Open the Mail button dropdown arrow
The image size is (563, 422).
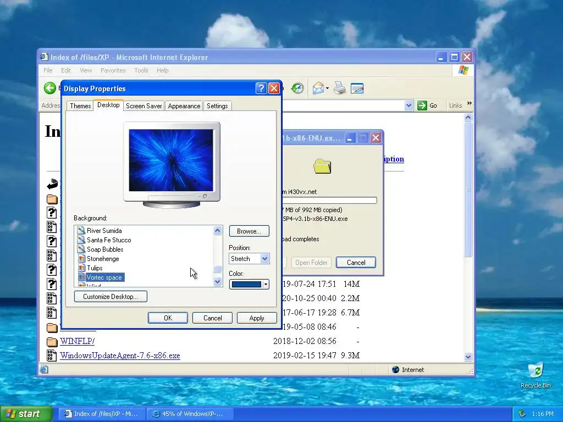(327, 88)
